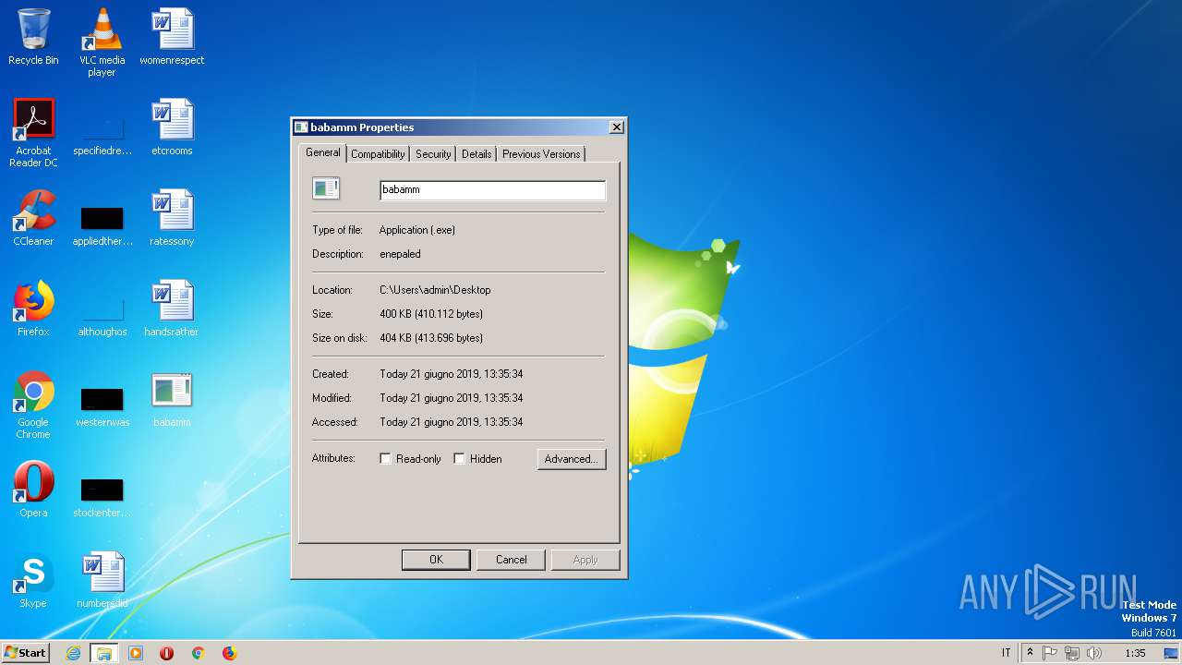Select the ratessony Word document
The image size is (1182, 665).
(x=172, y=217)
